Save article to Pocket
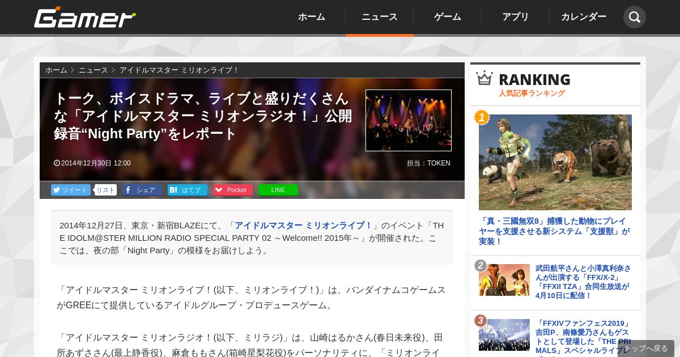The image size is (680, 357). tap(233, 190)
